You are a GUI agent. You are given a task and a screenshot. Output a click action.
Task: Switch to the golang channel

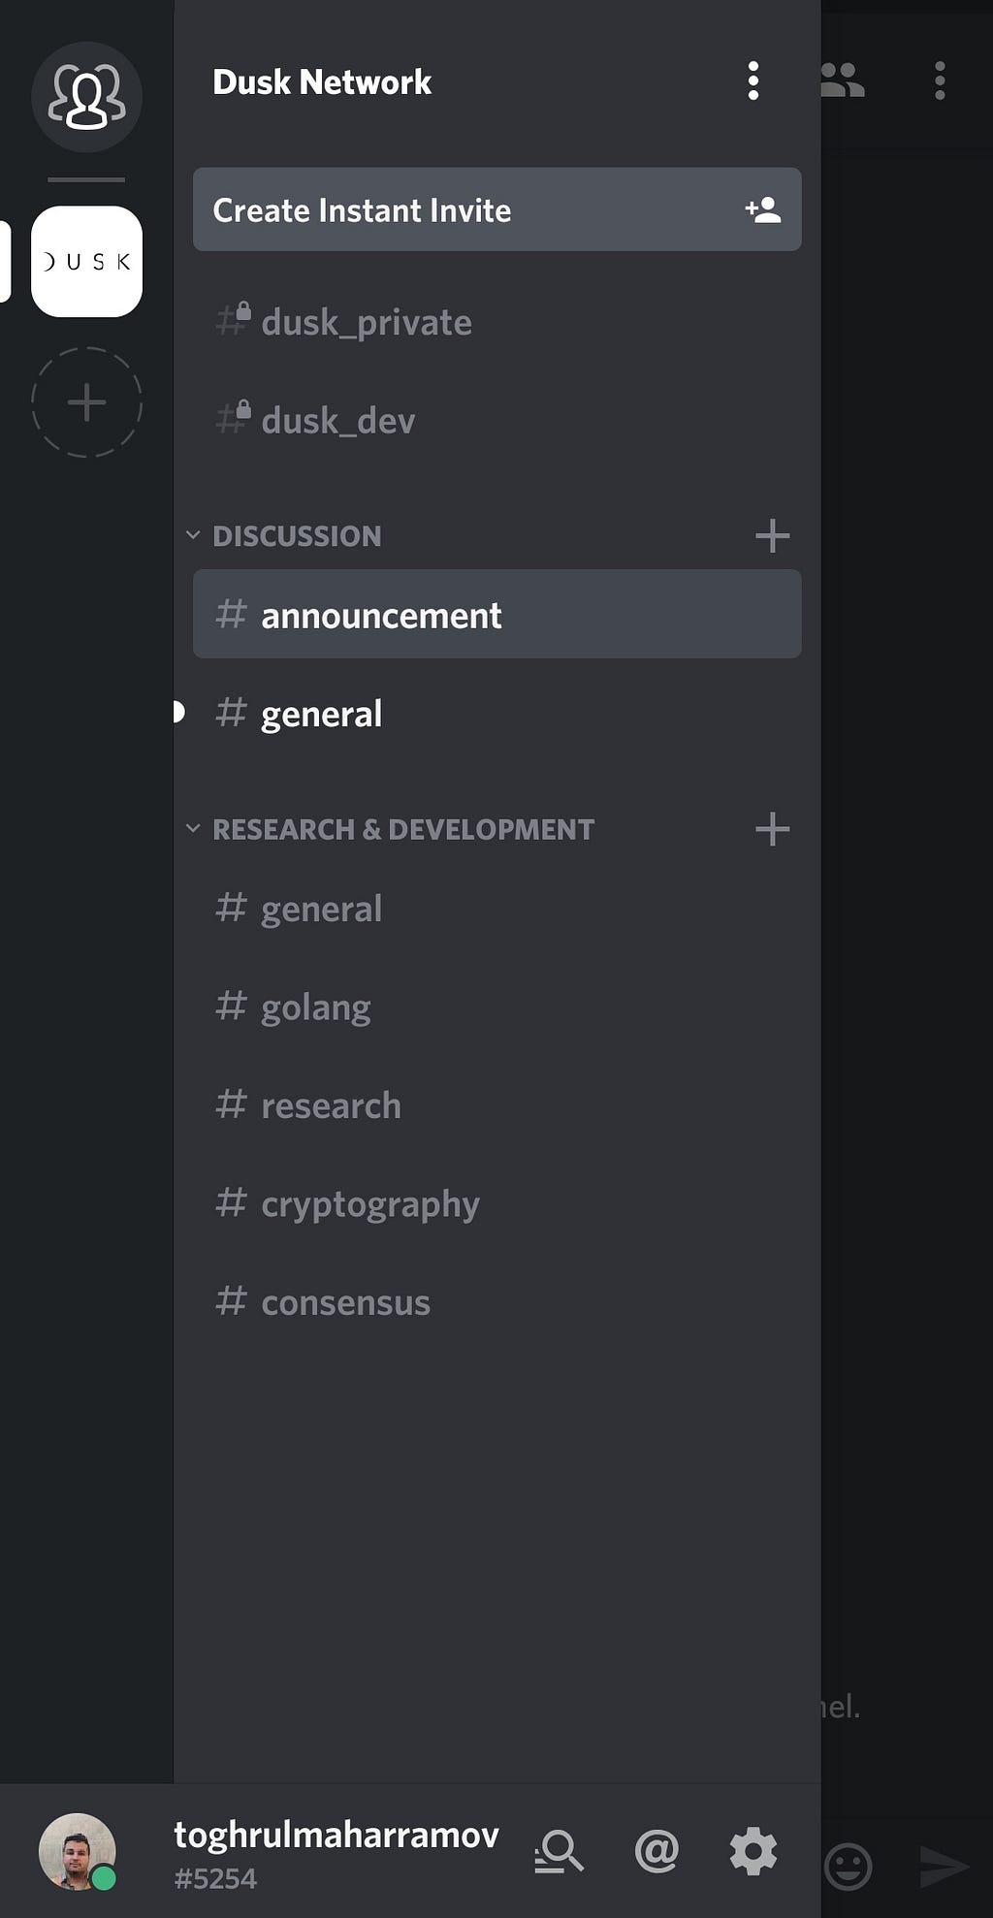[315, 1007]
